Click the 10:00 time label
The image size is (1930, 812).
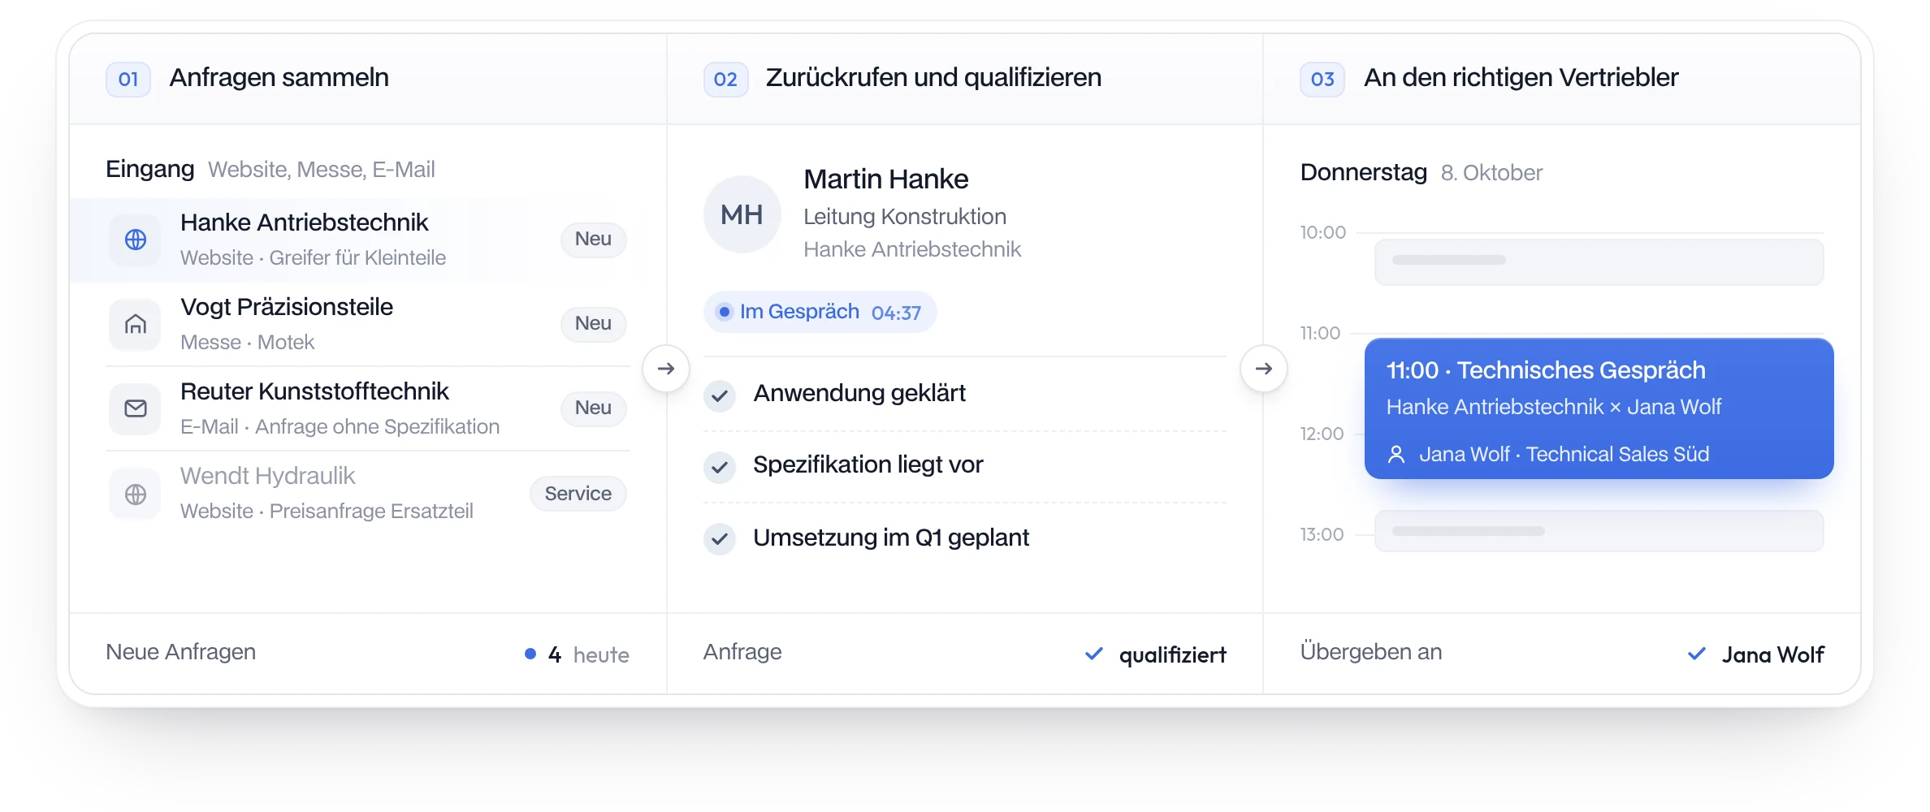tap(1322, 233)
